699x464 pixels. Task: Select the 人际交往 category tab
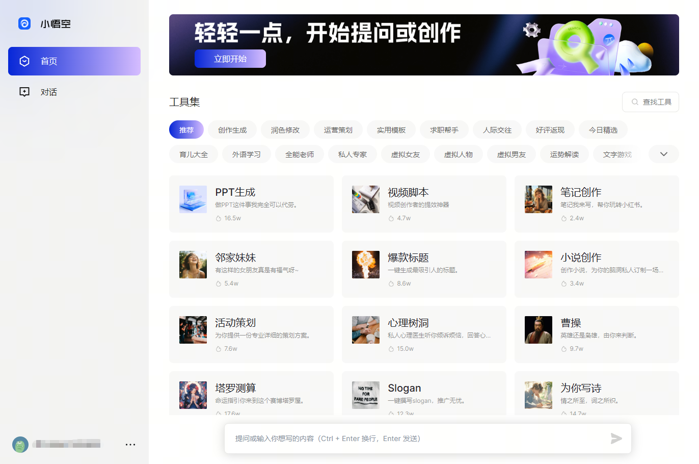pos(497,130)
